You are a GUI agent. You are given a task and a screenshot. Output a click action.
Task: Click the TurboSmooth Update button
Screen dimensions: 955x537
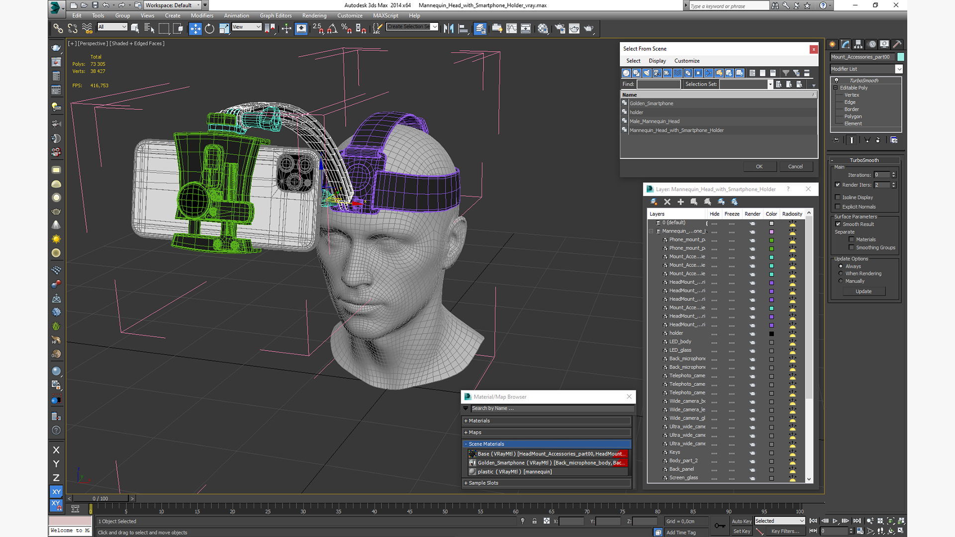tap(863, 291)
